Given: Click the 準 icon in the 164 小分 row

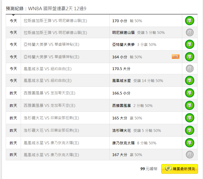Looking at the screenshot, I should (x=190, y=57).
